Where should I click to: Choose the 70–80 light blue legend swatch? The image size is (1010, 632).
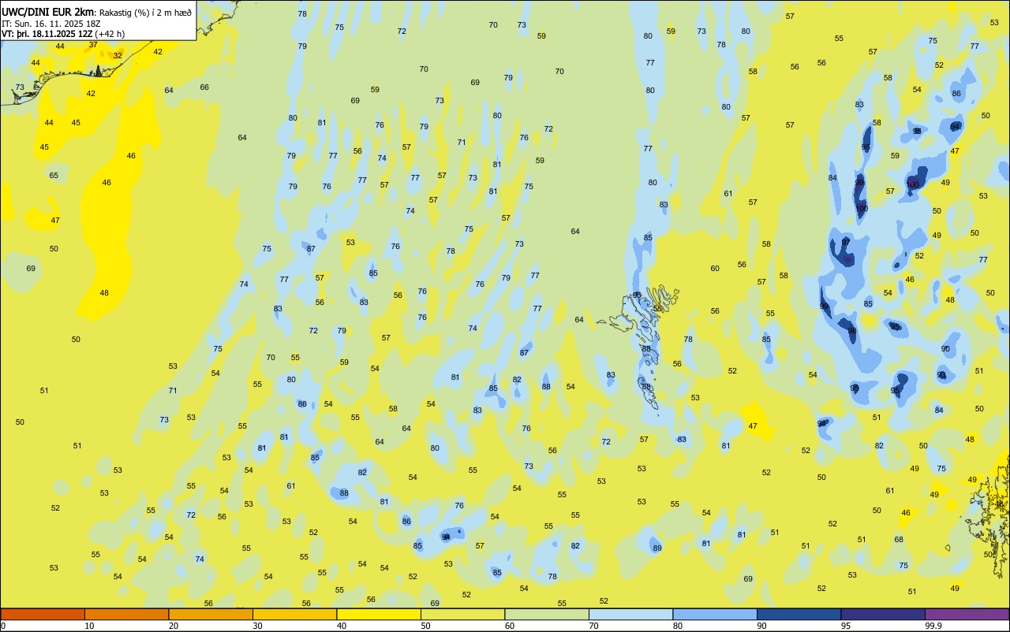pyautogui.click(x=630, y=614)
